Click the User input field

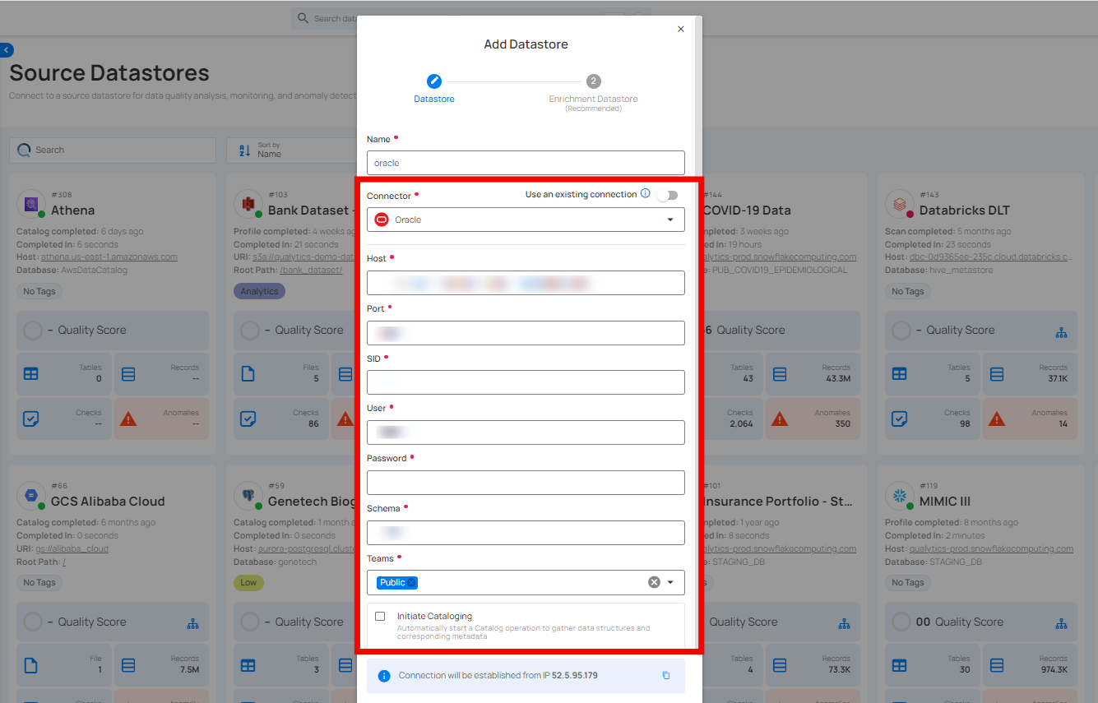click(526, 432)
